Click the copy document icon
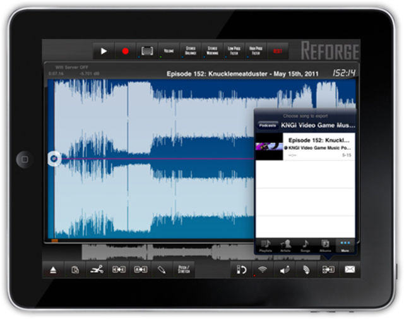This screenshot has width=404, height=319. 75,270
